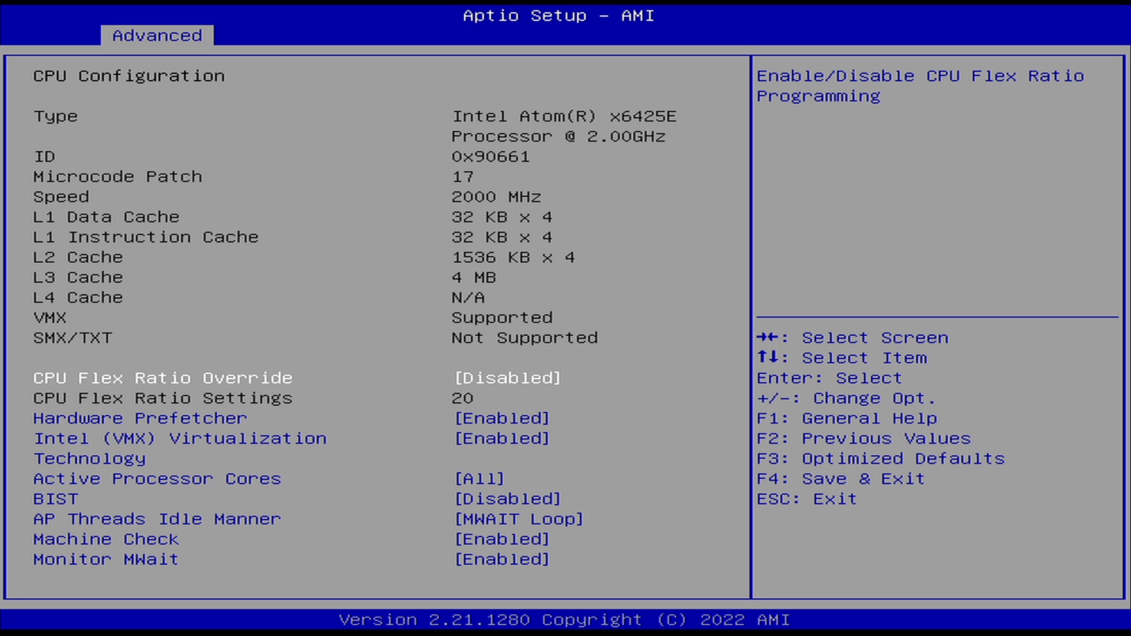Screen dimensions: 1131x636
Task: Click the L2 Cache value 1536 KB x 4
Action: tap(513, 257)
